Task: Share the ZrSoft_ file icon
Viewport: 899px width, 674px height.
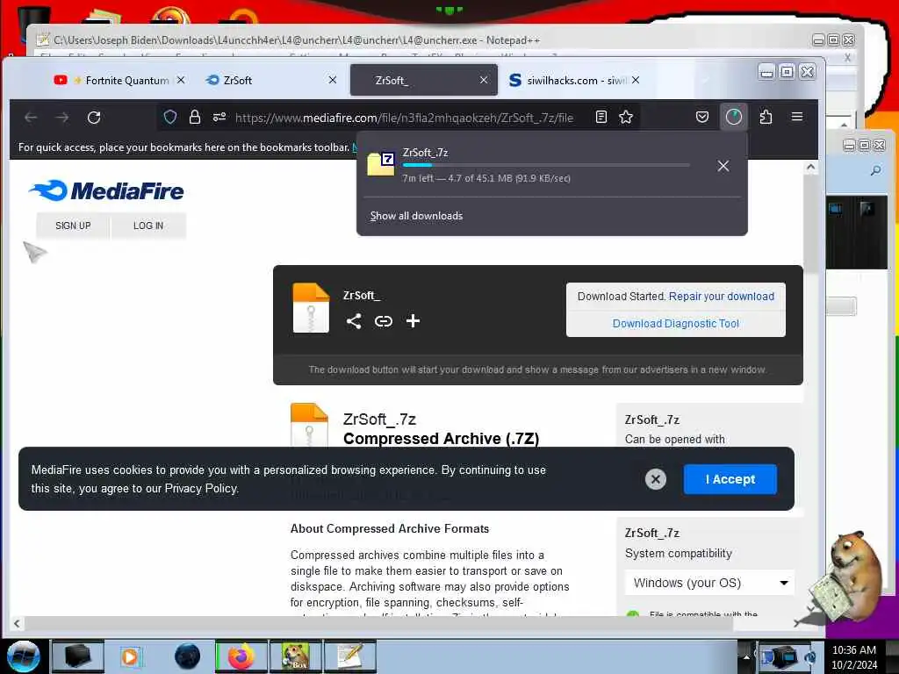Action: click(354, 321)
